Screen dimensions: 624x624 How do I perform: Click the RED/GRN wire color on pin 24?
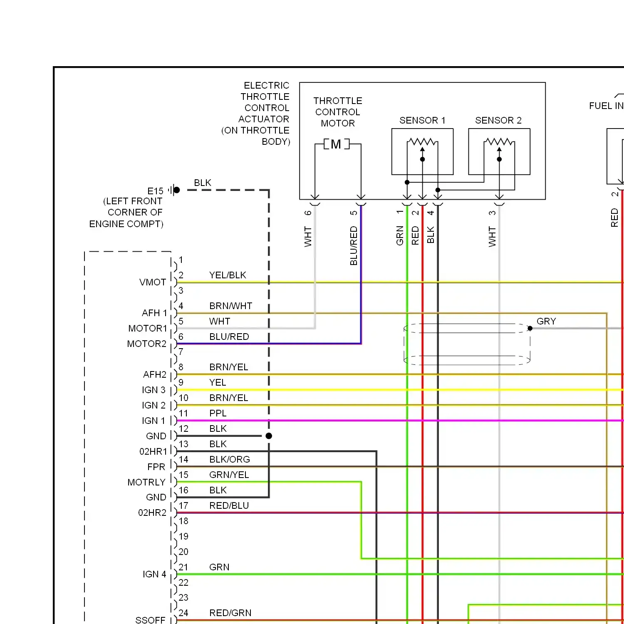click(230, 613)
